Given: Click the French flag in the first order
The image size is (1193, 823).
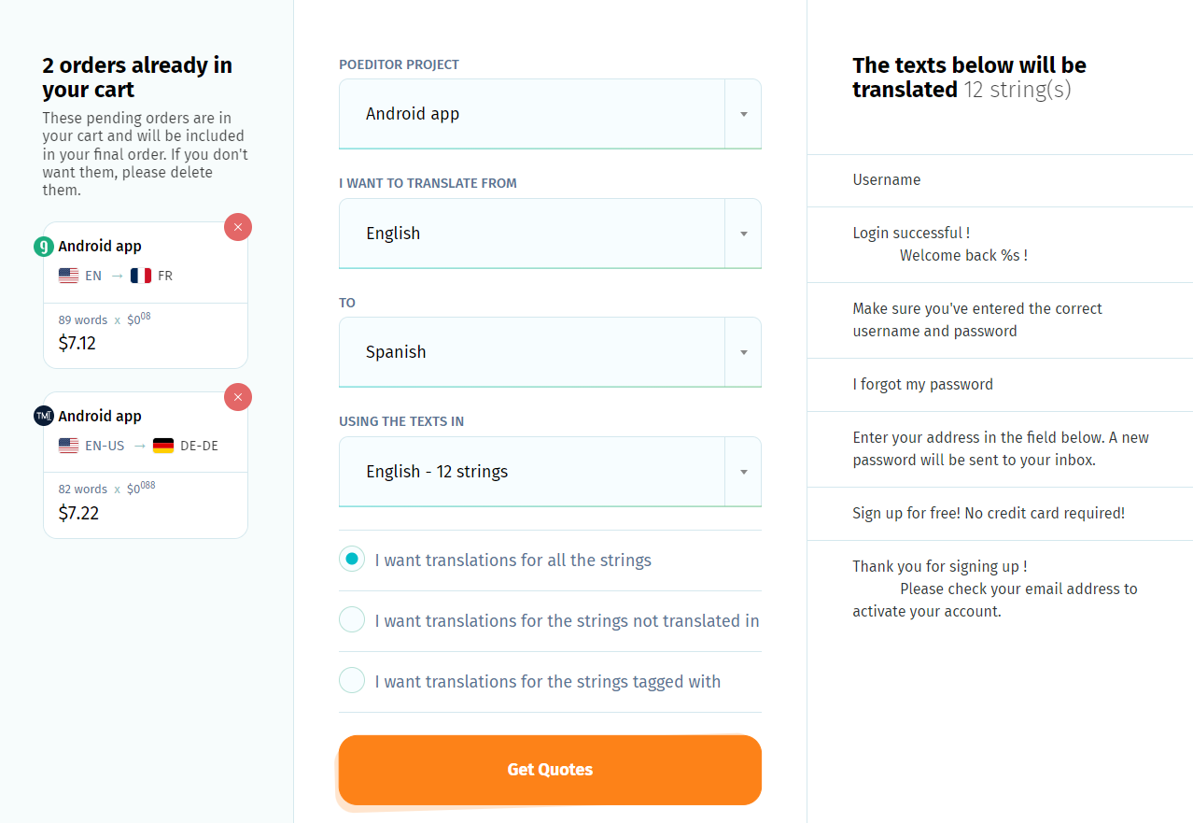Looking at the screenshot, I should [141, 275].
